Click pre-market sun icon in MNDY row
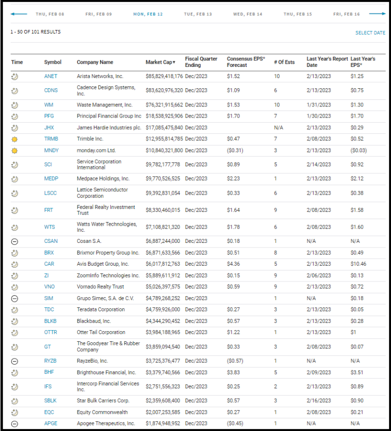 pyautogui.click(x=15, y=151)
